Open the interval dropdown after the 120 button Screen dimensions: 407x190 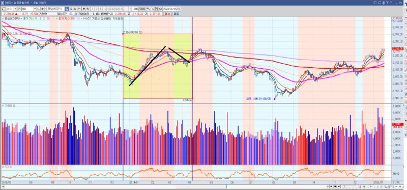tap(130, 9)
